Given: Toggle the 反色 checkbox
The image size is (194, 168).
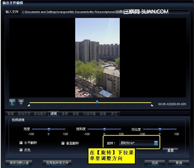Looking at the screenshot, I should [x=21, y=150].
